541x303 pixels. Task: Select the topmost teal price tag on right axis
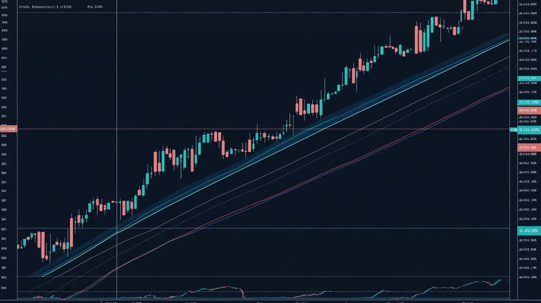click(x=529, y=78)
